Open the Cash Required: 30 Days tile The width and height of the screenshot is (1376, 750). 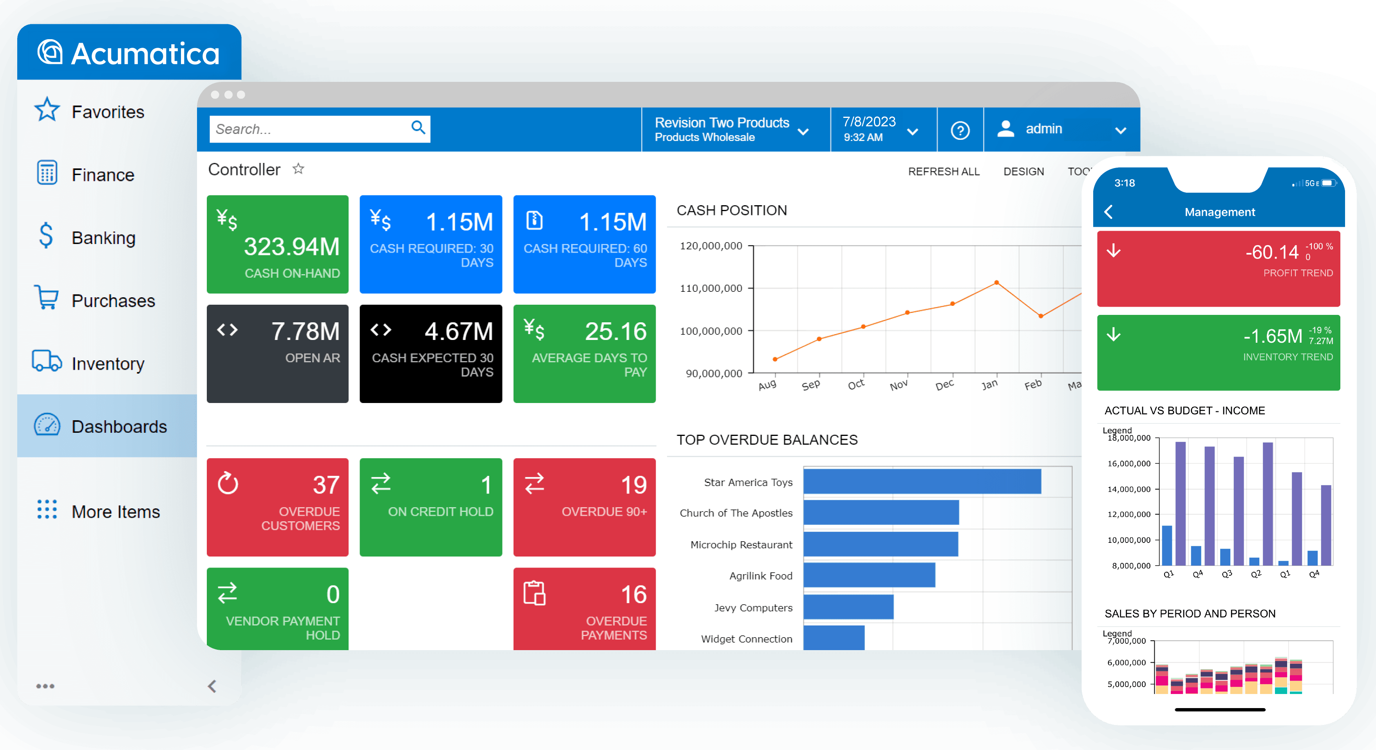[431, 244]
